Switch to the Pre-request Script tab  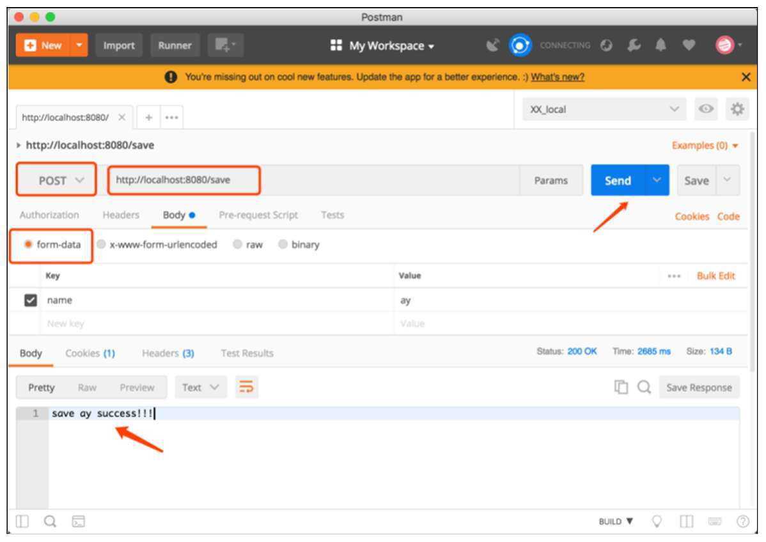(258, 215)
